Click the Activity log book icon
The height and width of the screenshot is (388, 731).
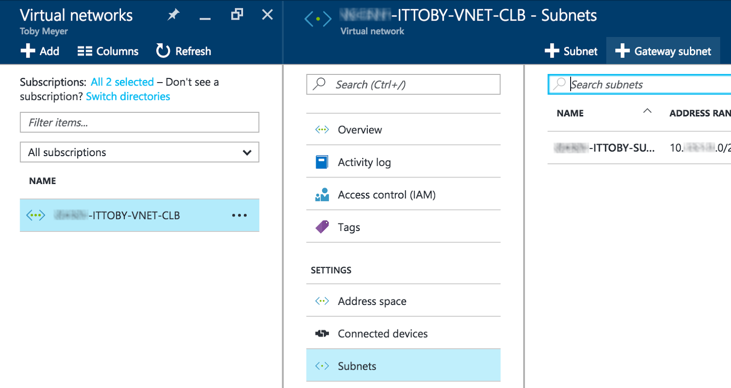(x=322, y=162)
